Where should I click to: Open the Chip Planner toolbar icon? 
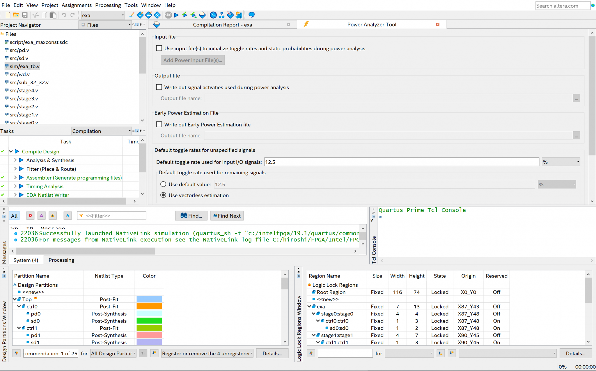[239, 15]
